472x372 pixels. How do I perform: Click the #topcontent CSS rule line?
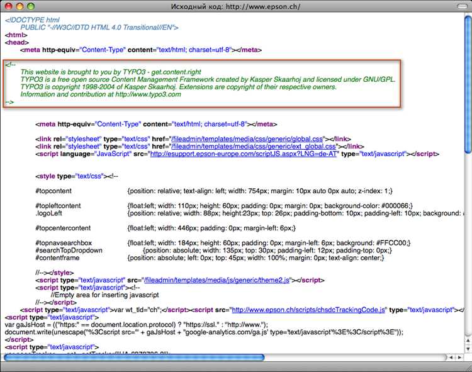click(x=214, y=191)
